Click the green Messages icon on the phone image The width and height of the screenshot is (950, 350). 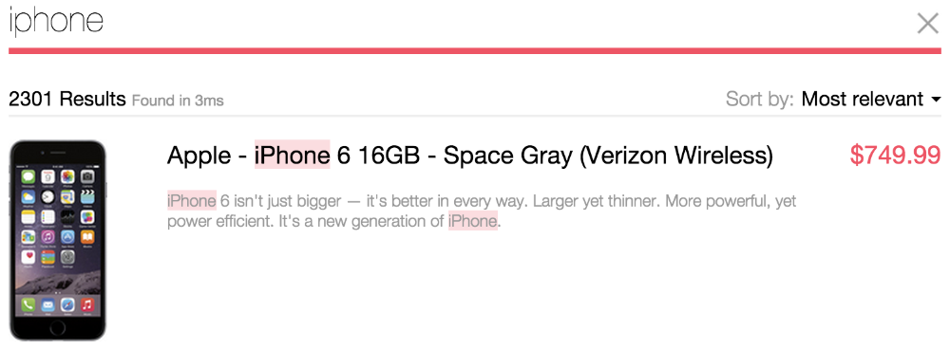[x=28, y=176]
